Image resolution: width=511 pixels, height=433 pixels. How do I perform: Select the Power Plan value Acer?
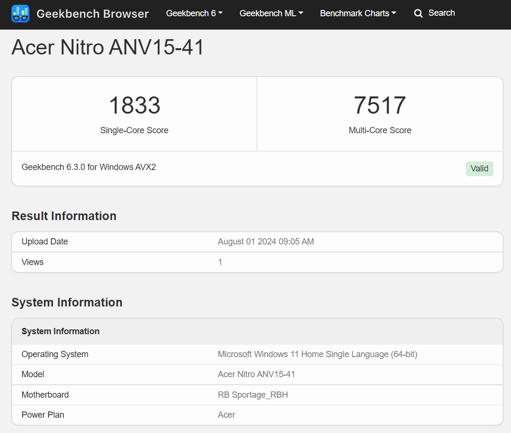(226, 415)
